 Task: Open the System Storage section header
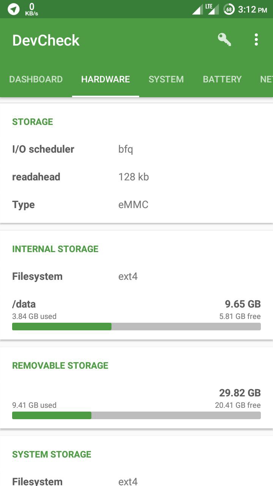52,454
